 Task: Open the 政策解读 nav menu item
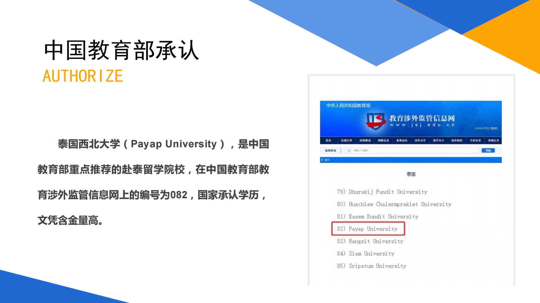(365, 141)
